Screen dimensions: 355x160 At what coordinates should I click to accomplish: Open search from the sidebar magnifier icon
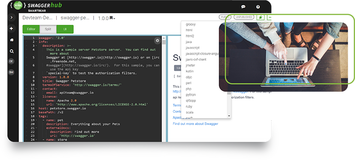click(x=12, y=51)
